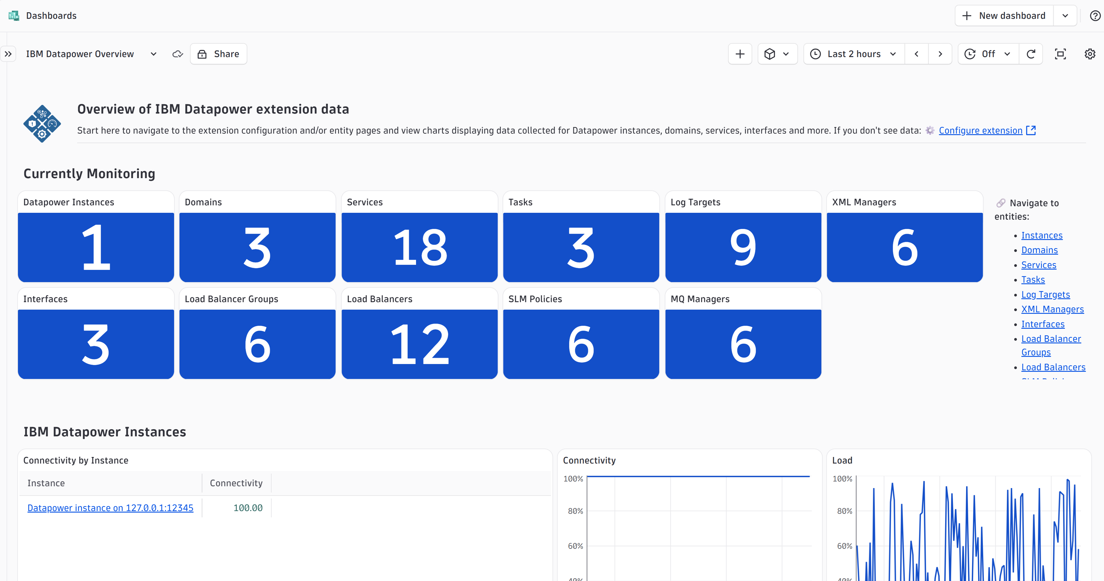Navigate to Load Balancer Groups link
The image size is (1104, 581).
1051,345
